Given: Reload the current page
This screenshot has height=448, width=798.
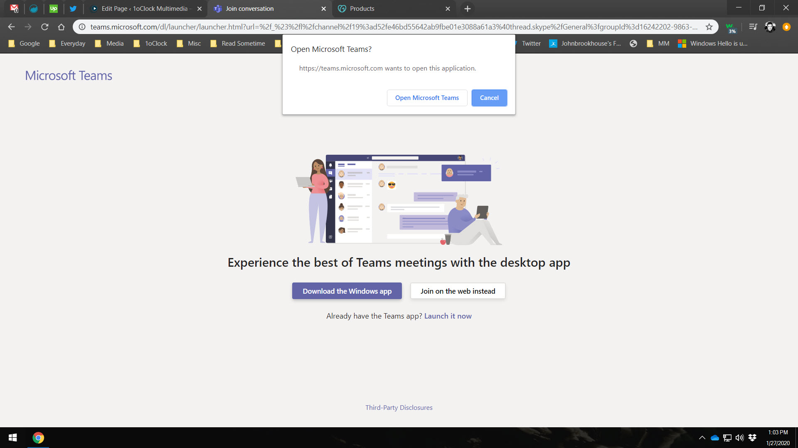Looking at the screenshot, I should coord(45,27).
